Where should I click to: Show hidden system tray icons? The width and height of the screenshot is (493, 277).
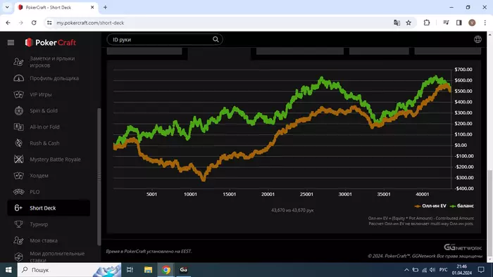pyautogui.click(x=406, y=270)
